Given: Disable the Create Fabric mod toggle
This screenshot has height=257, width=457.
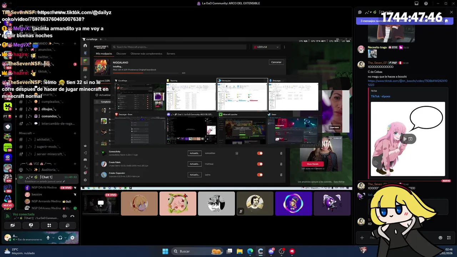Looking at the screenshot, I should (x=260, y=164).
